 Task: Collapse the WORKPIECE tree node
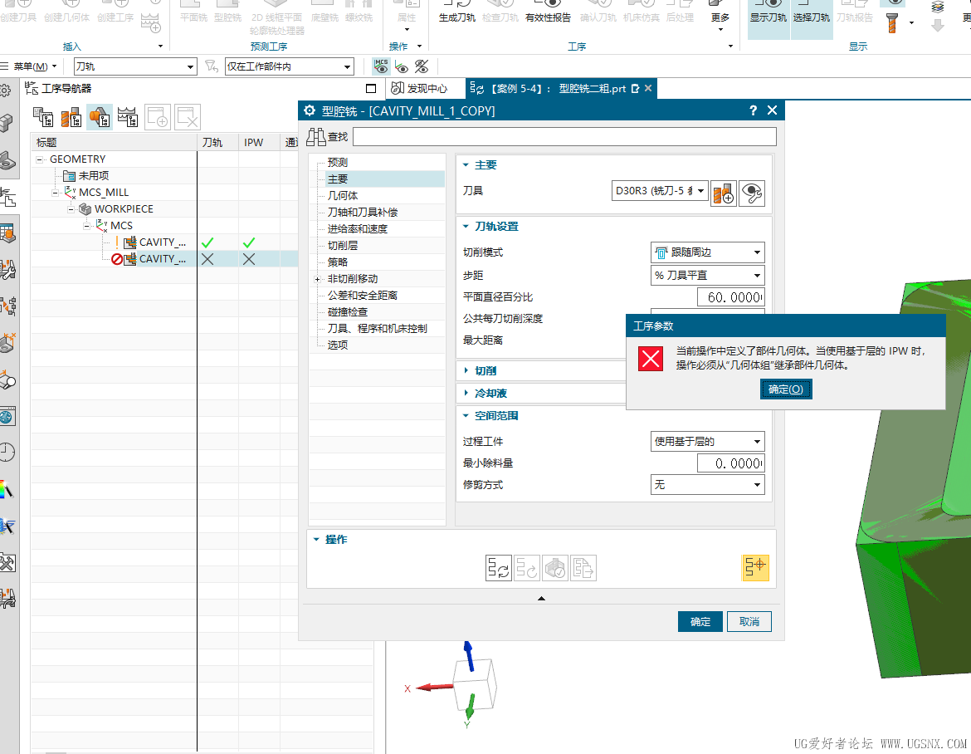pyautogui.click(x=71, y=209)
